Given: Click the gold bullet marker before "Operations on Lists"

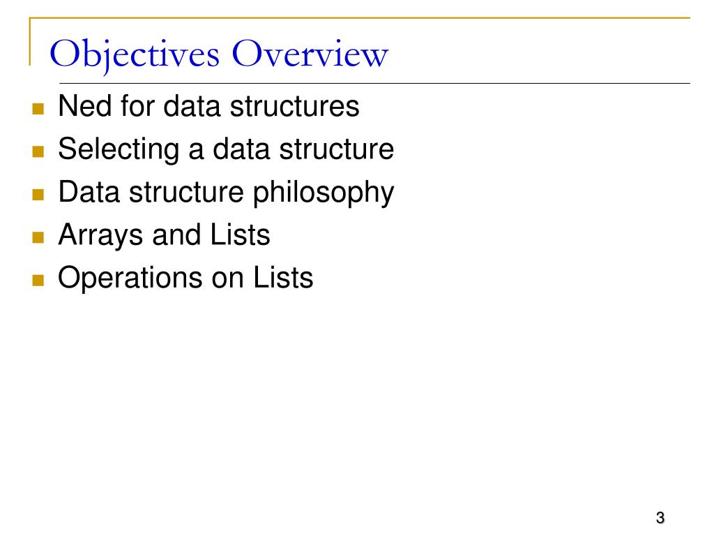Looking at the screenshot, I should coord(38,280).
